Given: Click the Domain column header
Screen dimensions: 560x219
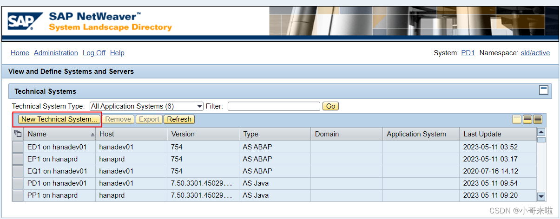Looking at the screenshot, I should pyautogui.click(x=347, y=134).
